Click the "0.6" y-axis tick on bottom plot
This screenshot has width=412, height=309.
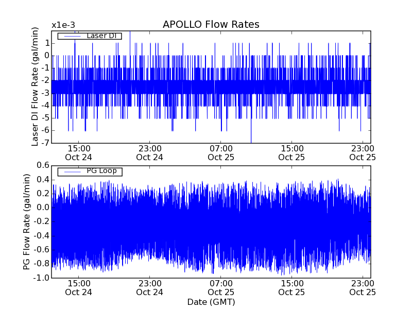(x=42, y=165)
